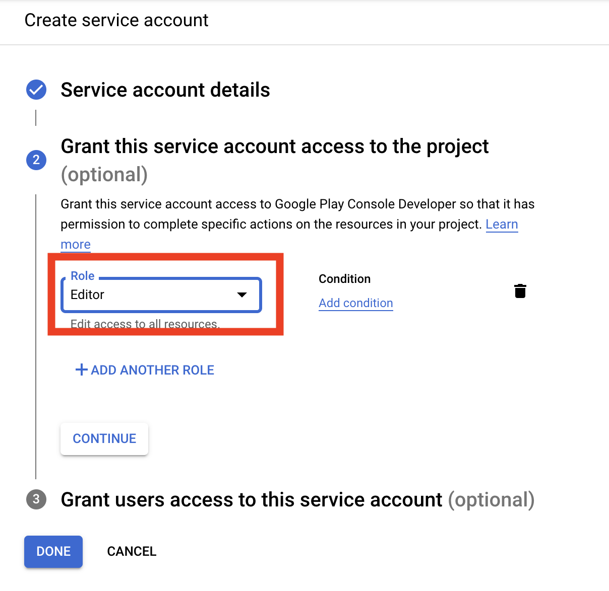Viewport: 609px width, 591px height.
Task: Click the plus icon beside ADD ANOTHER ROLE
Action: [81, 370]
